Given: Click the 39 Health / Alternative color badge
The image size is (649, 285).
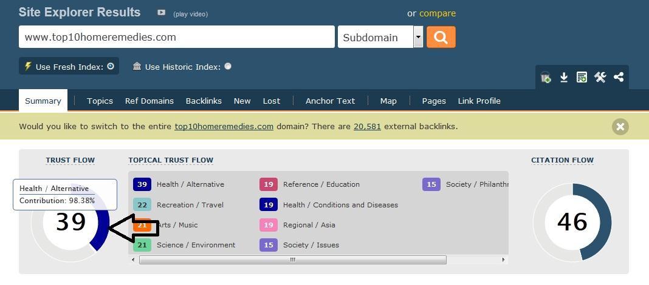Looking at the screenshot, I should pyautogui.click(x=142, y=184).
